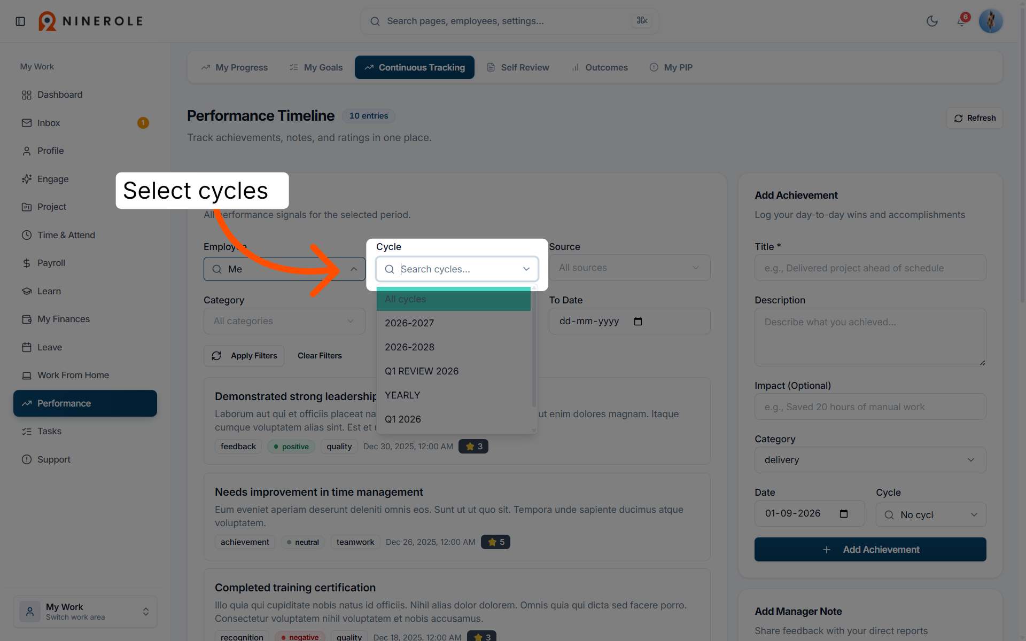Image resolution: width=1026 pixels, height=641 pixels.
Task: Open the Leave section
Action: point(85,347)
